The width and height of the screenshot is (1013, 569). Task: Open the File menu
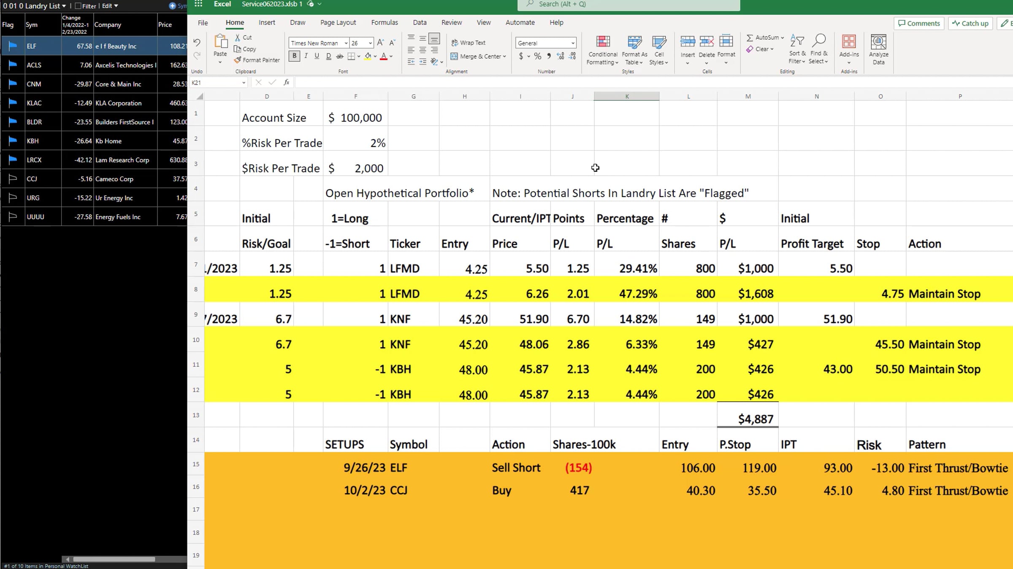coord(203,23)
